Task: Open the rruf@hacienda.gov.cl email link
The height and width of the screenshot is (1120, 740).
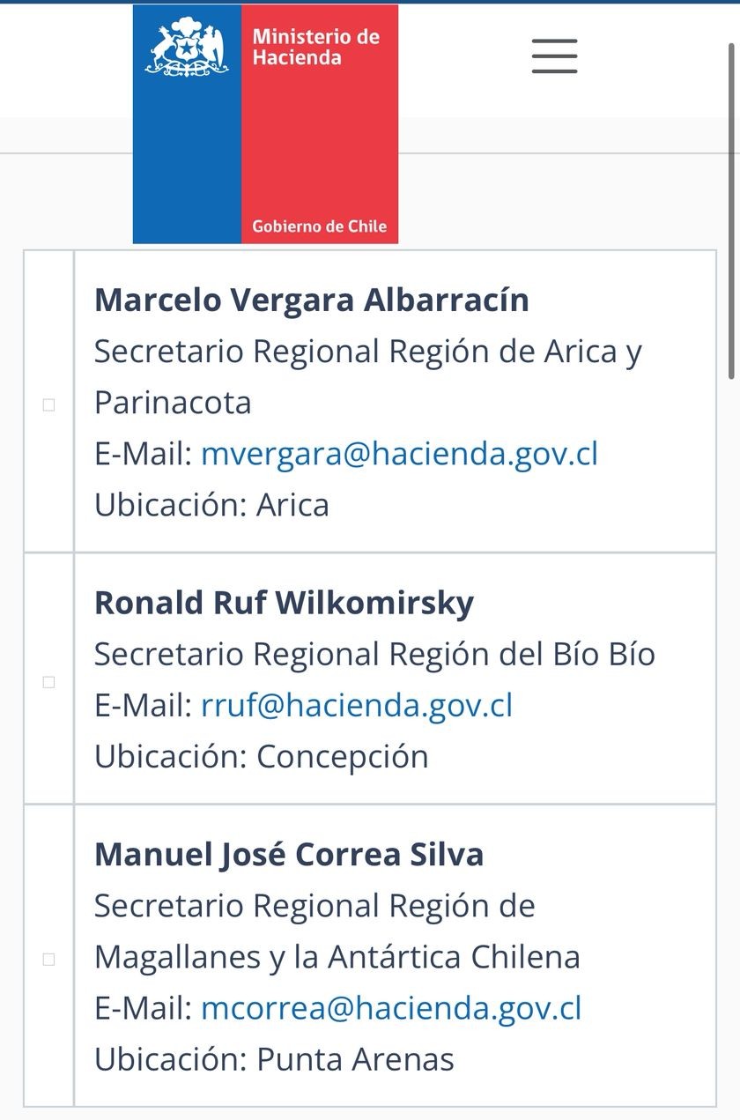Action: click(356, 706)
